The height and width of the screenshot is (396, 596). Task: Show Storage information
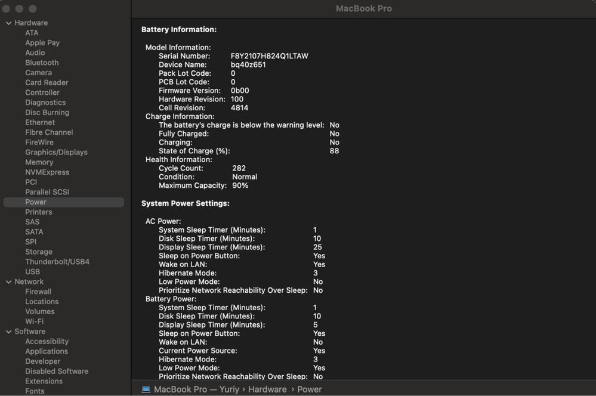[x=39, y=252]
